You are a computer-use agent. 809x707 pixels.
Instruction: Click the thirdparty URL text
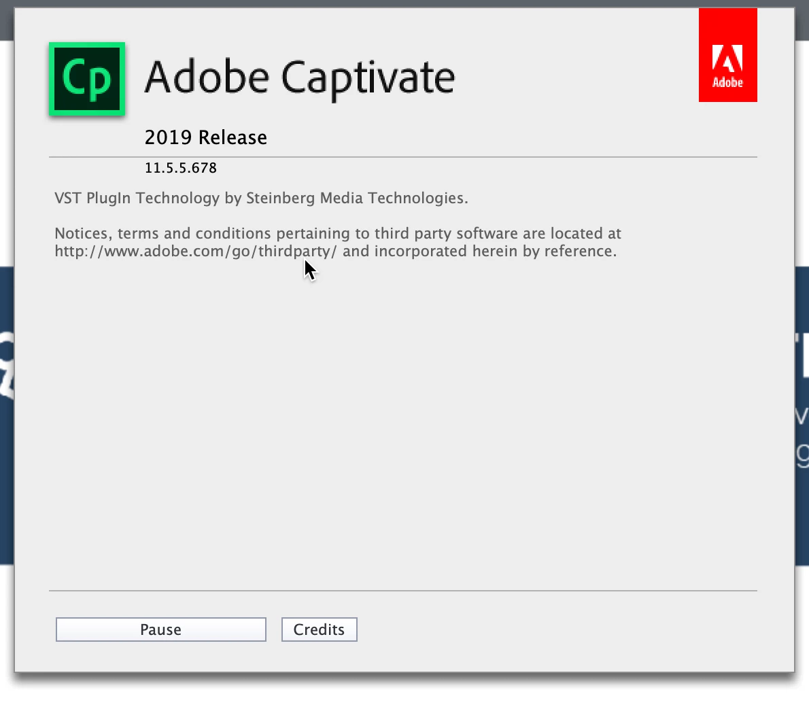(x=196, y=252)
